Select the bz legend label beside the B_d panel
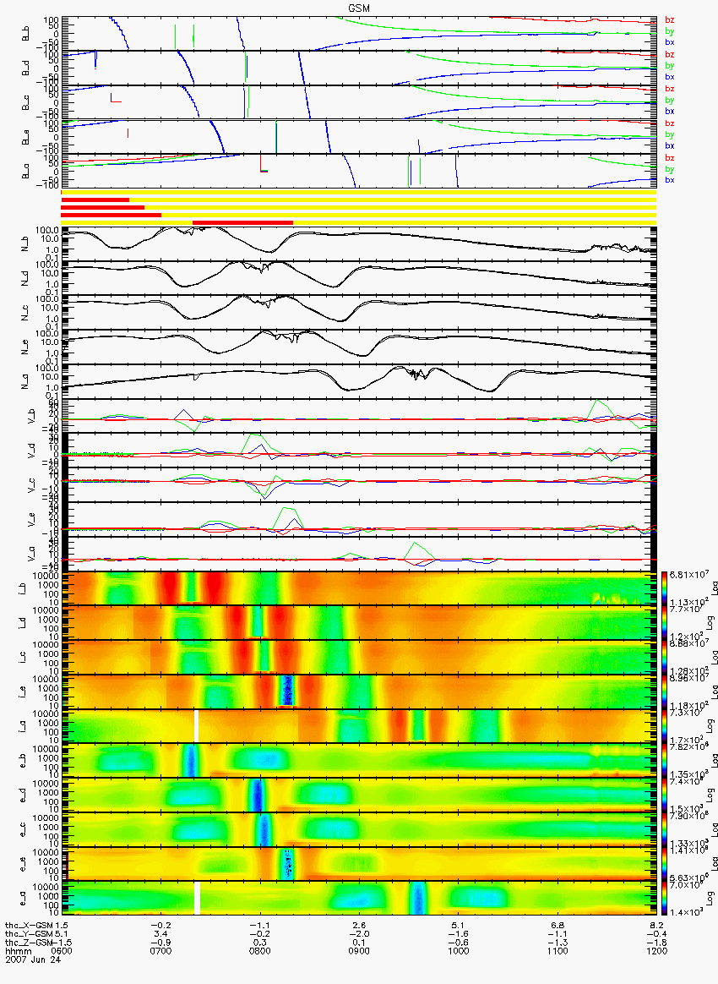The image size is (718, 984). coord(670,55)
